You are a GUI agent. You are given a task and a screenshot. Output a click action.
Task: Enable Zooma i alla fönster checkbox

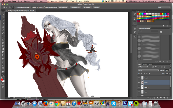(x=31, y=7)
